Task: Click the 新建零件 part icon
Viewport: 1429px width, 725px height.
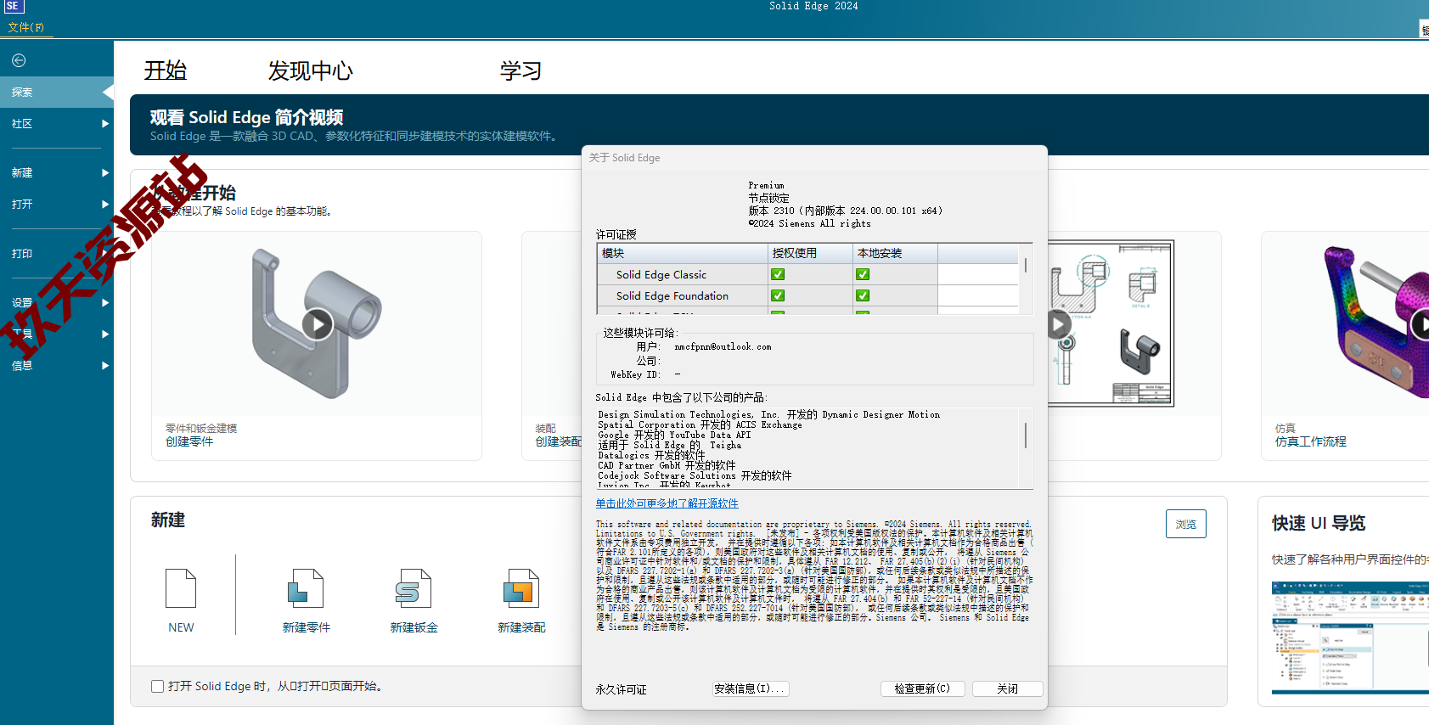Action: coord(306,588)
